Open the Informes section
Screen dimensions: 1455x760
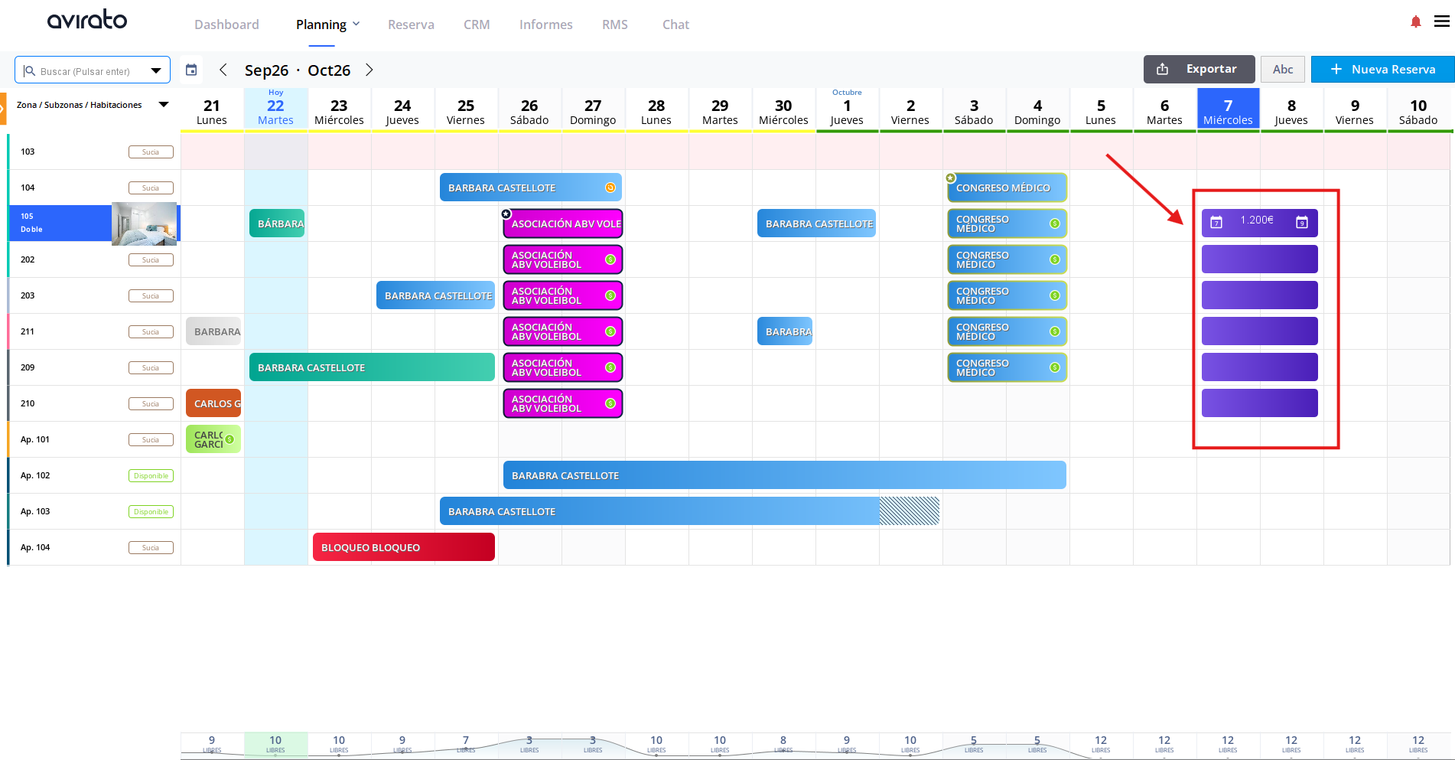point(545,24)
